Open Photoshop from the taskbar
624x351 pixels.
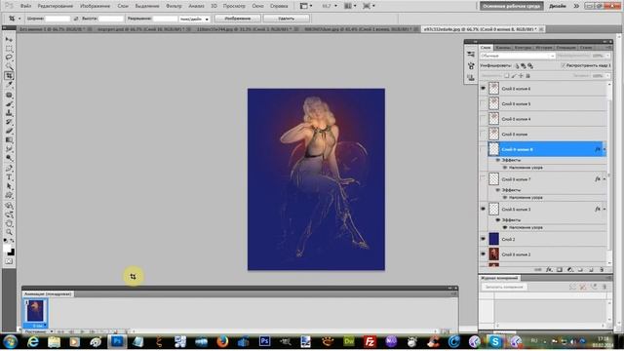tap(117, 341)
